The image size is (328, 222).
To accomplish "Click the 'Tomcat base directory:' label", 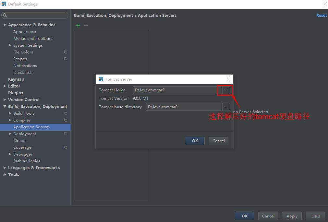I will pos(121,107).
